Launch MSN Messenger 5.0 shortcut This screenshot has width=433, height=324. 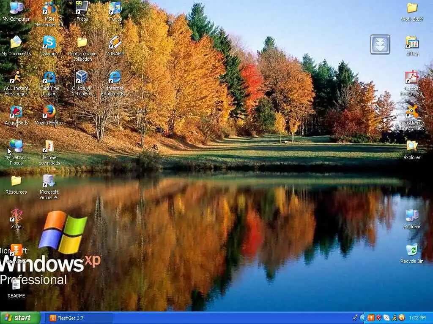[49, 13]
